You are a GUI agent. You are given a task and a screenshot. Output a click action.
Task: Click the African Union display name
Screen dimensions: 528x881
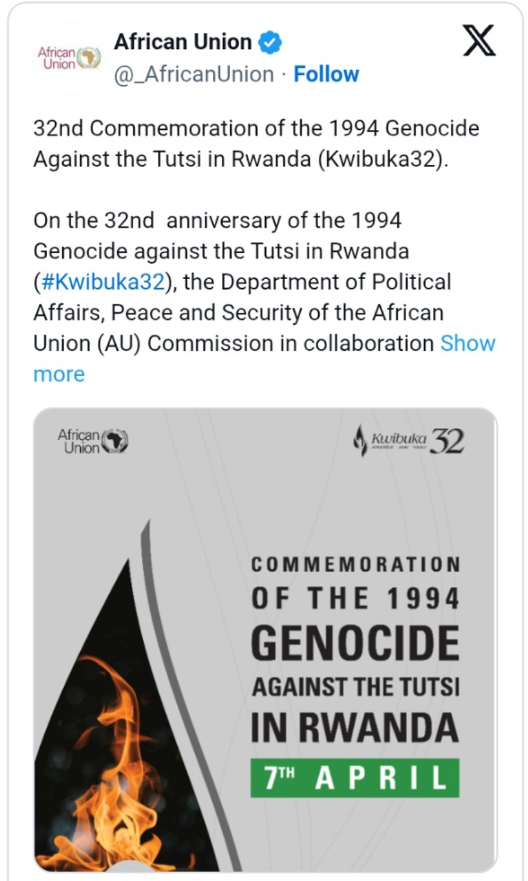click(x=182, y=42)
